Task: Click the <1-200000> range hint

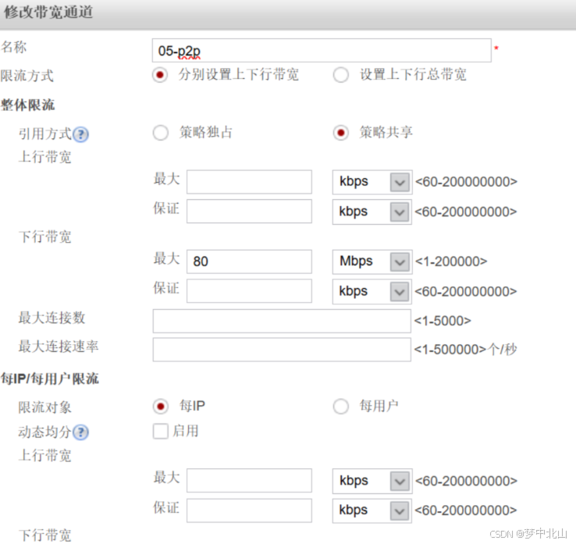Action: point(451,261)
